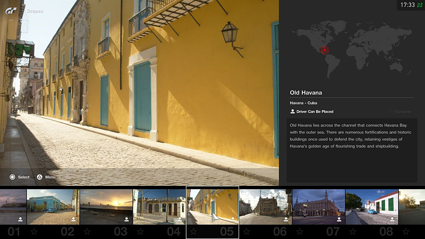Click driver icon on thumbnail 04
Viewport: 425px width, 239px height.
180,219
